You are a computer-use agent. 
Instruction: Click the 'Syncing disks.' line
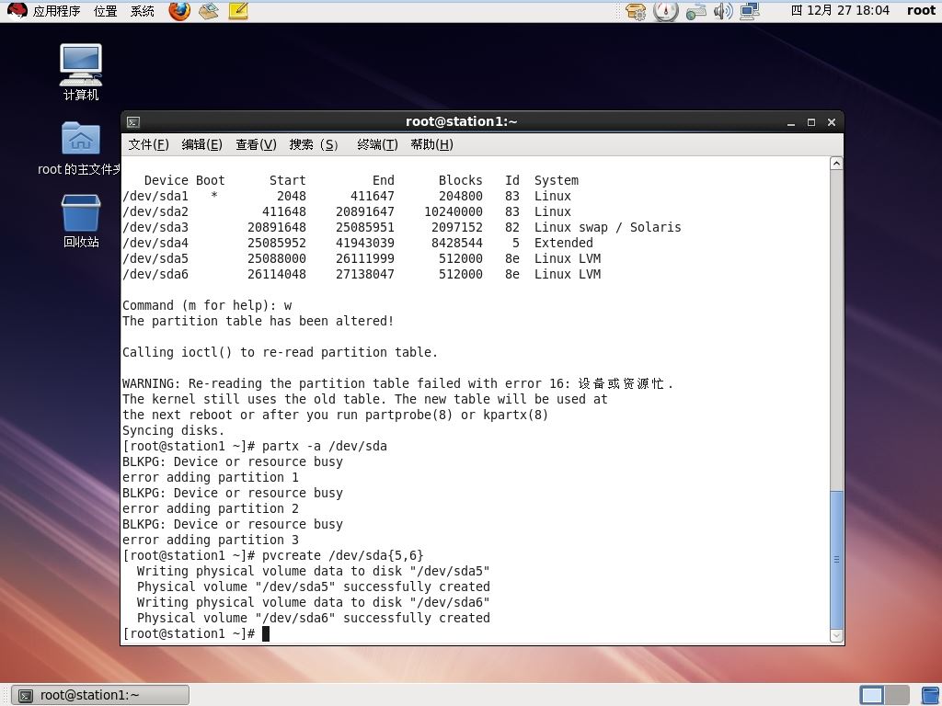coord(173,430)
